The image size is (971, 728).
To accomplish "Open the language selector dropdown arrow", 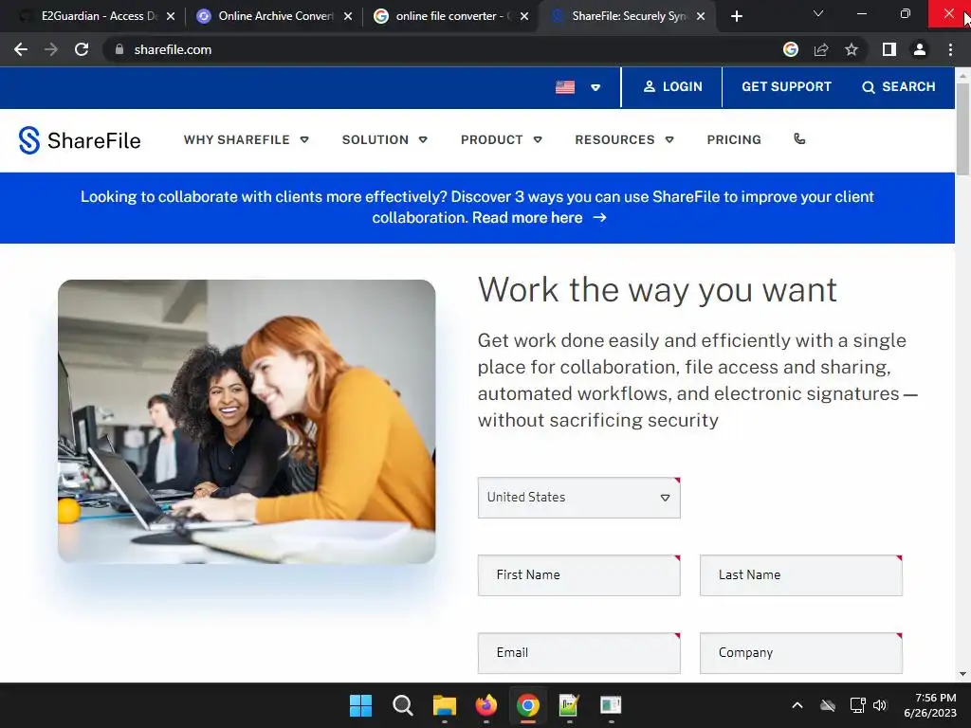I will (x=595, y=87).
